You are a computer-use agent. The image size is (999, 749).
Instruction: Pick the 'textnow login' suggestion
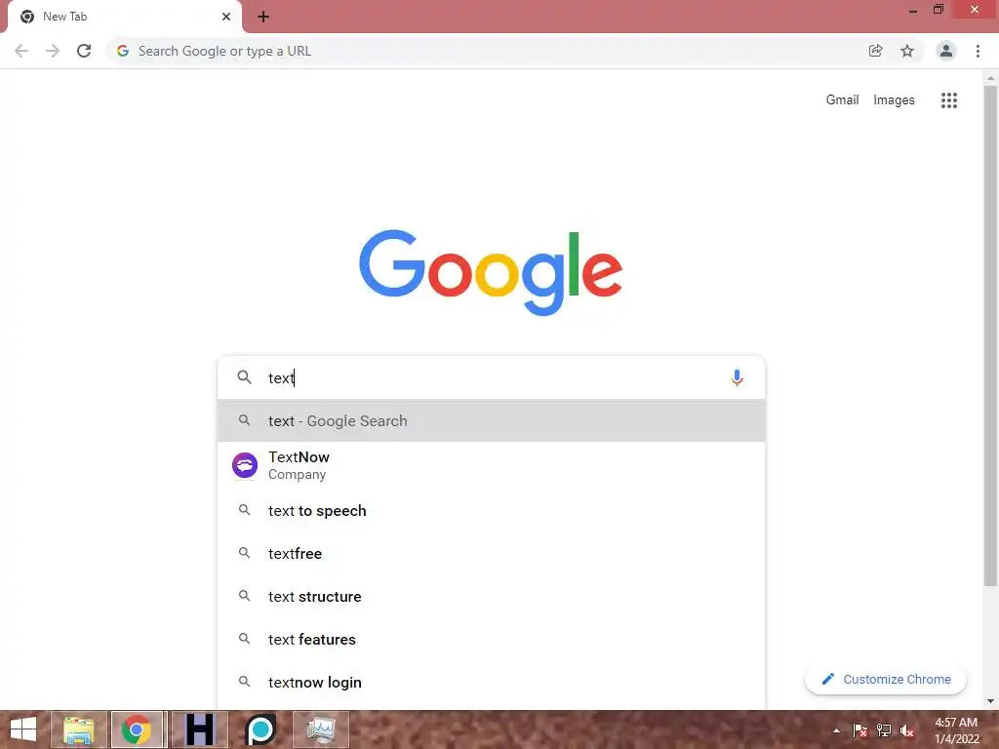[x=491, y=682]
